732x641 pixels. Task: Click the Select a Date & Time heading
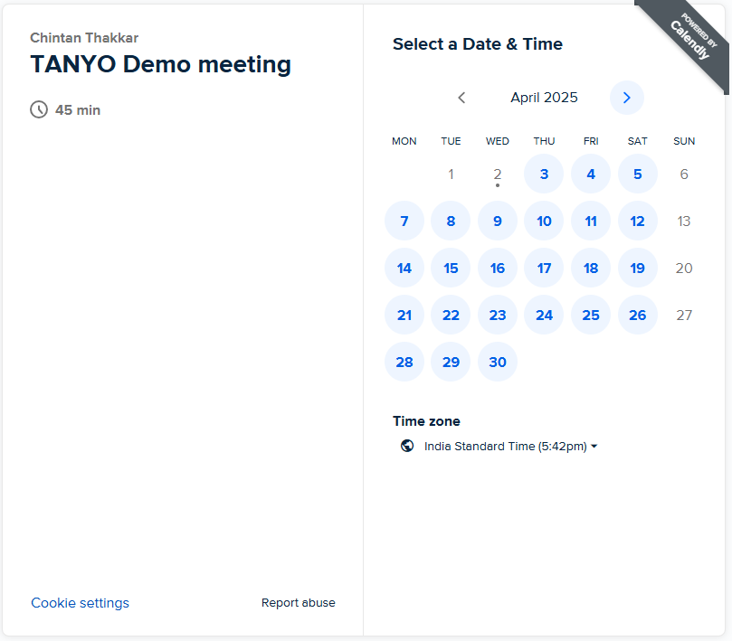click(x=478, y=44)
